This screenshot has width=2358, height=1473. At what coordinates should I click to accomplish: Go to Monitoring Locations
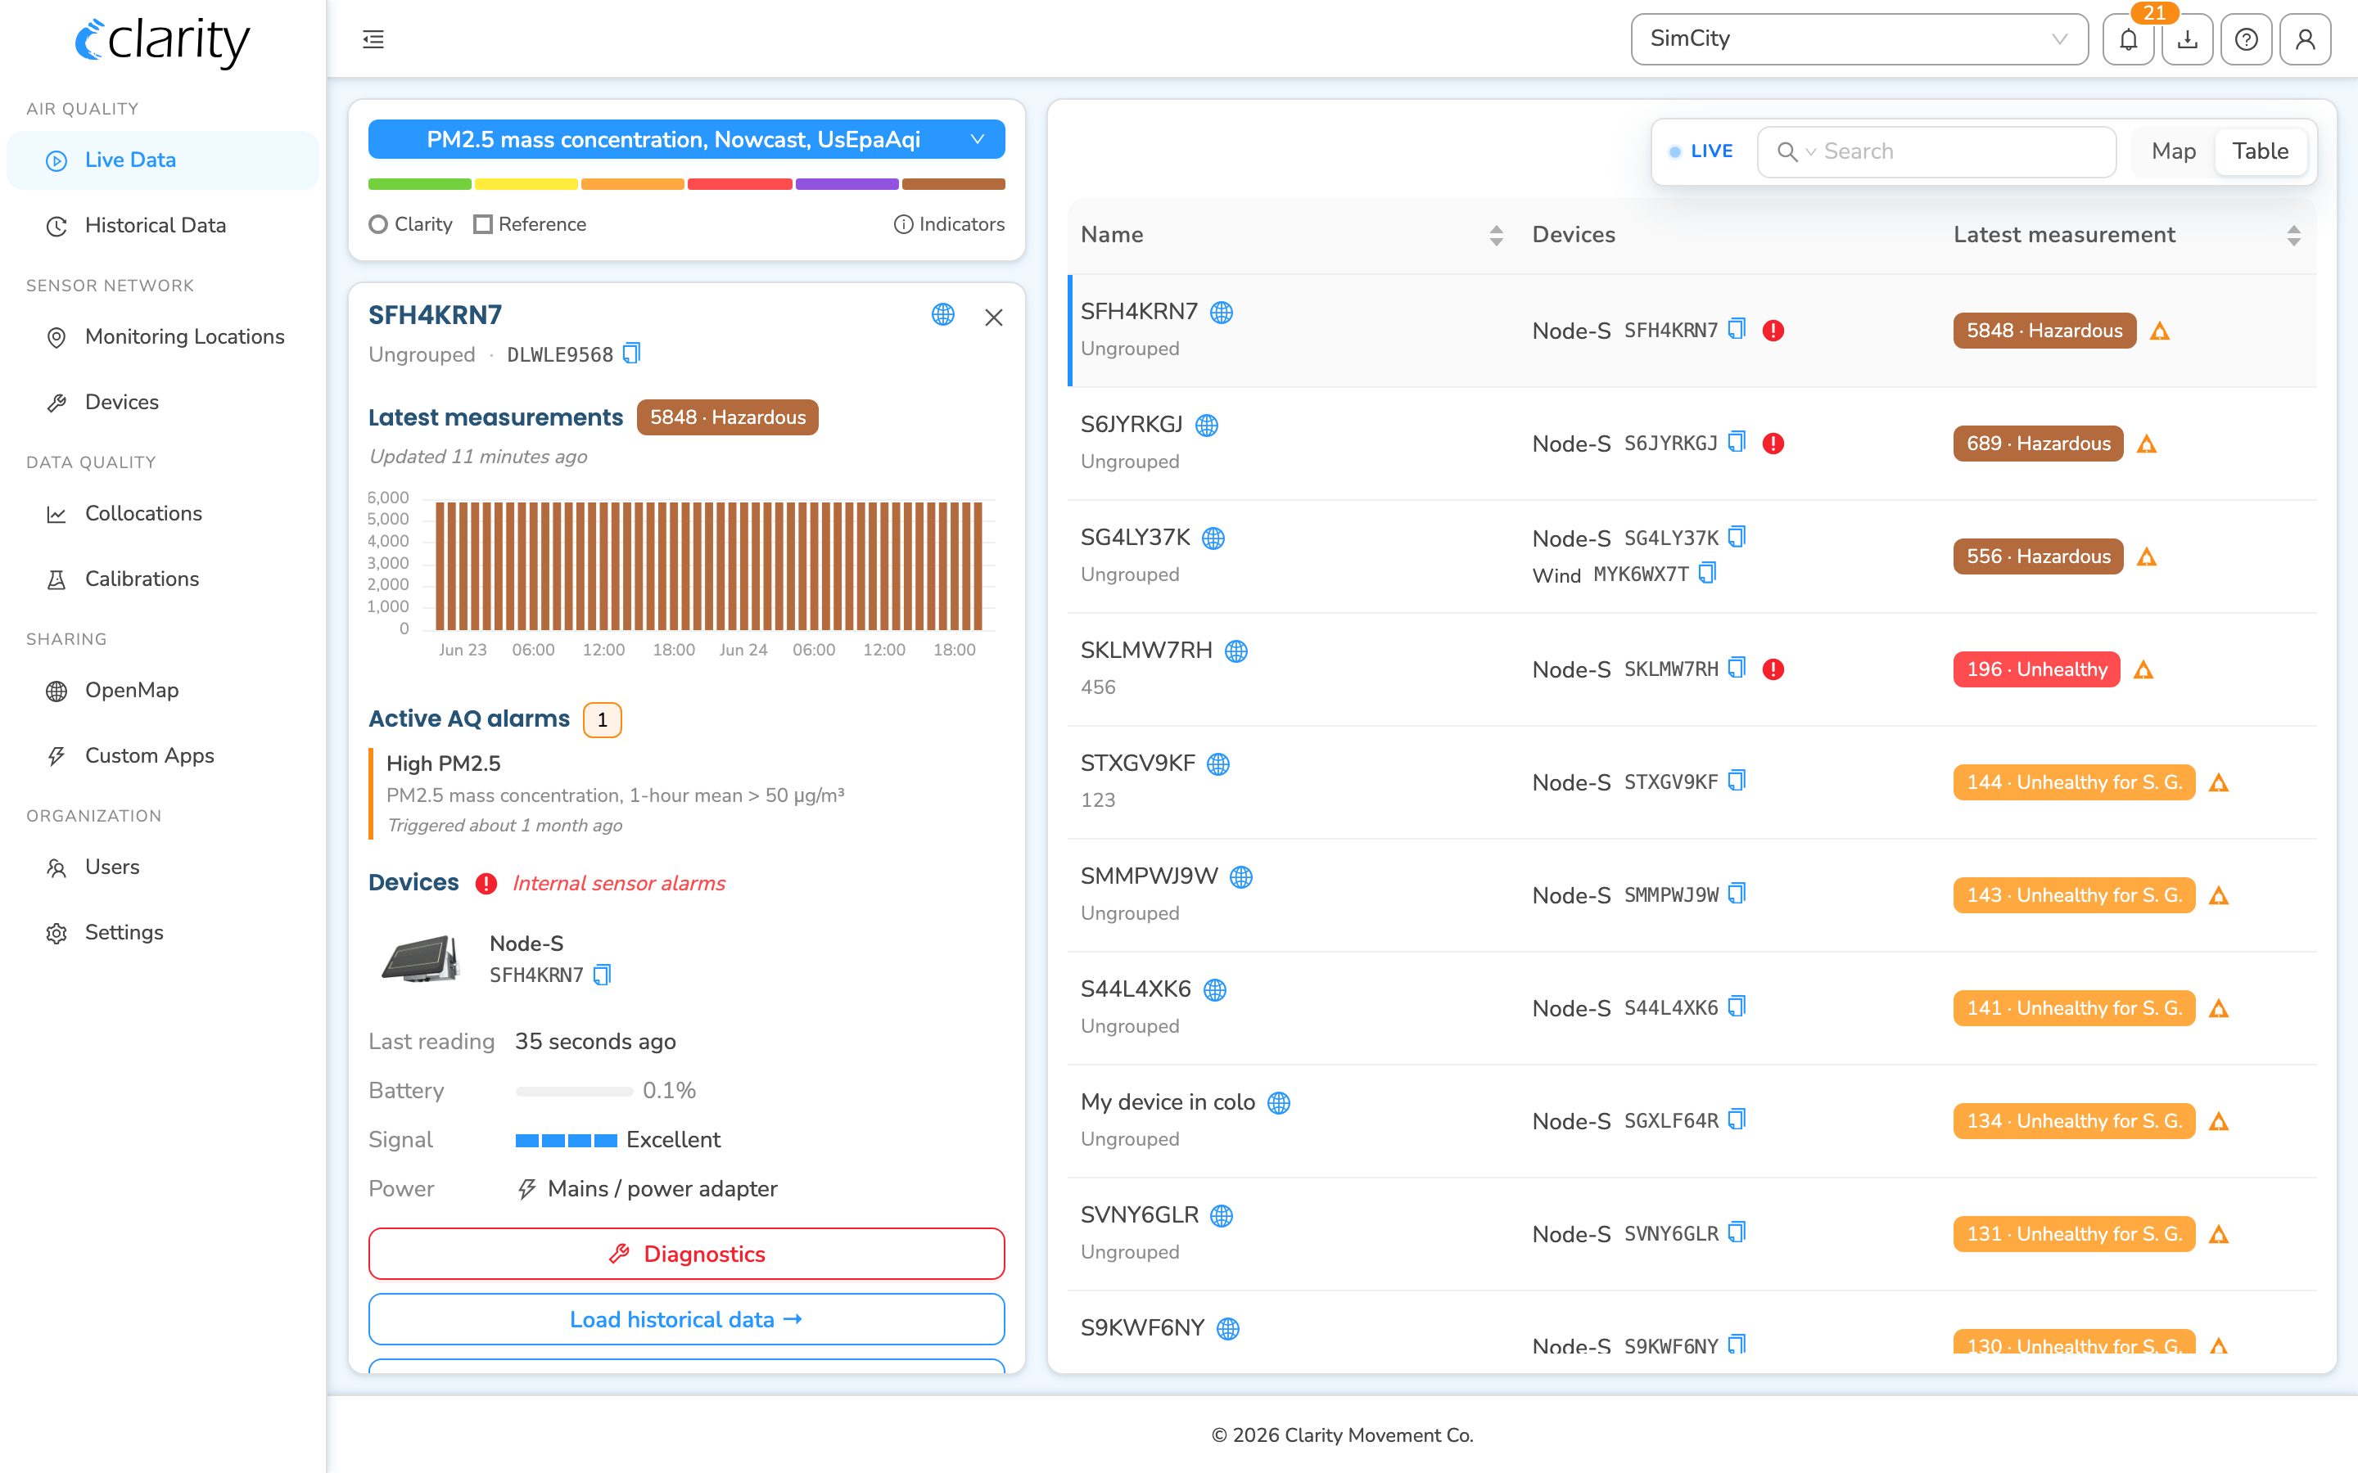pos(163,336)
